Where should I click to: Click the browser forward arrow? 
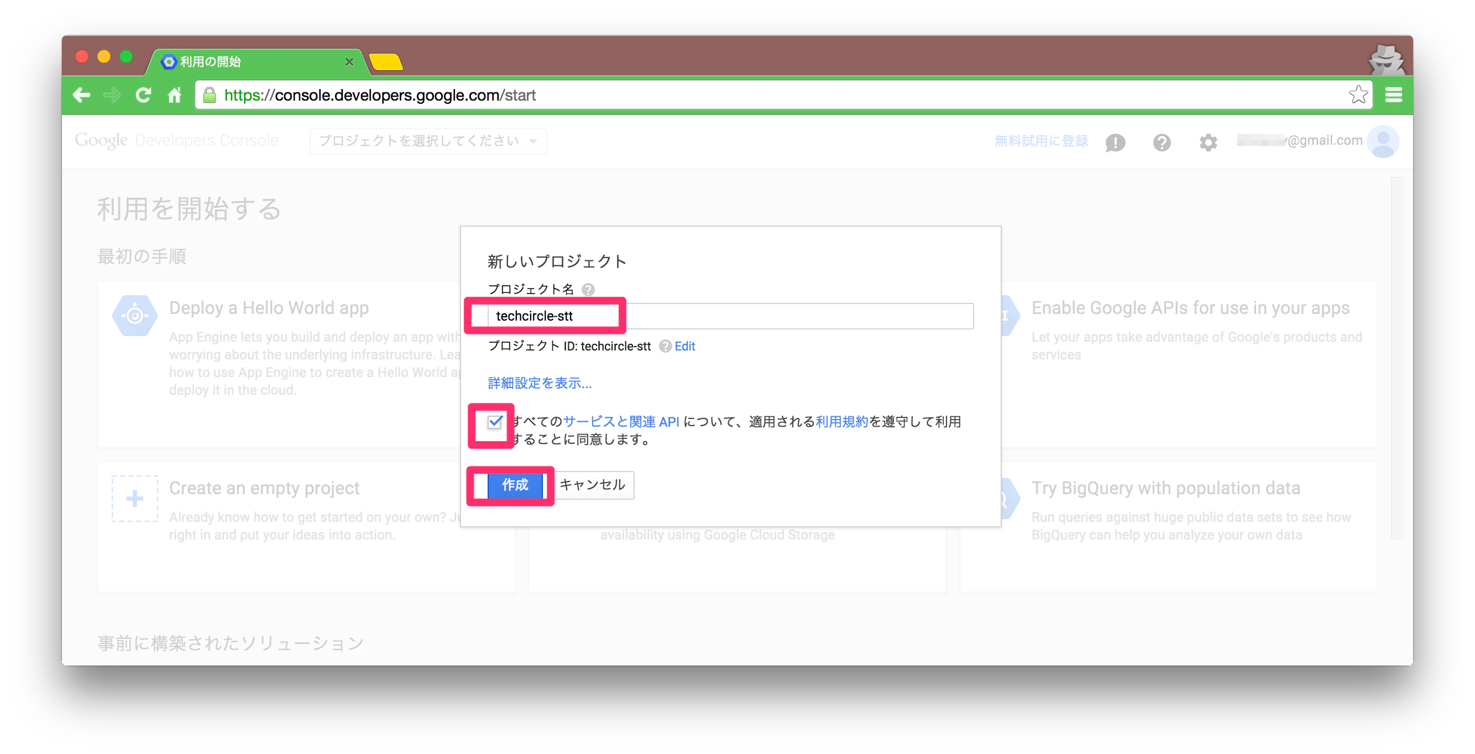click(x=112, y=95)
